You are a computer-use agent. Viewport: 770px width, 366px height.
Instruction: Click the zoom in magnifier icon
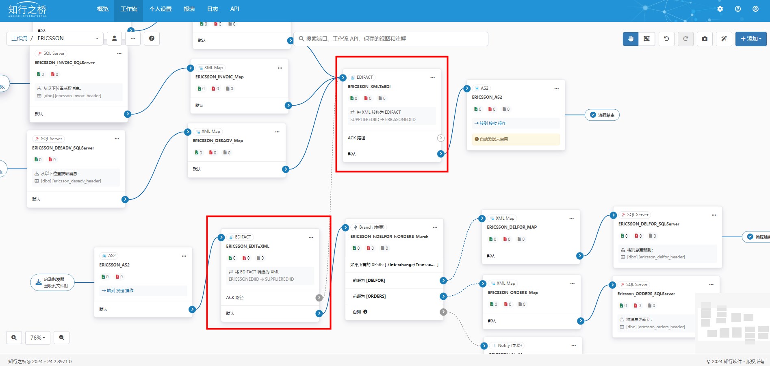coord(14,338)
